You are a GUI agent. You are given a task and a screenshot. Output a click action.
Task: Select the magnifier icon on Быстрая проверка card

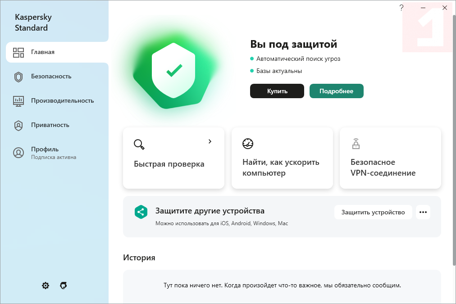point(139,145)
